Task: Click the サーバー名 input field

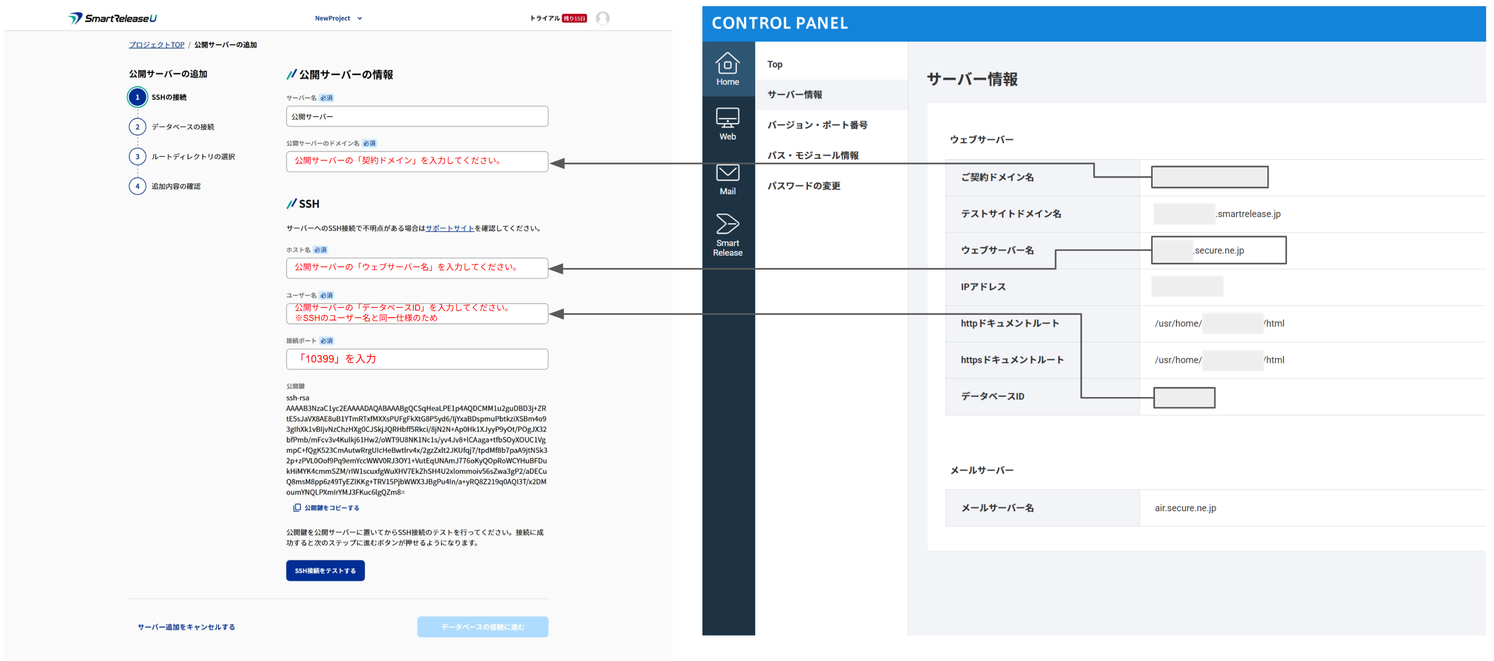Action: pos(417,116)
